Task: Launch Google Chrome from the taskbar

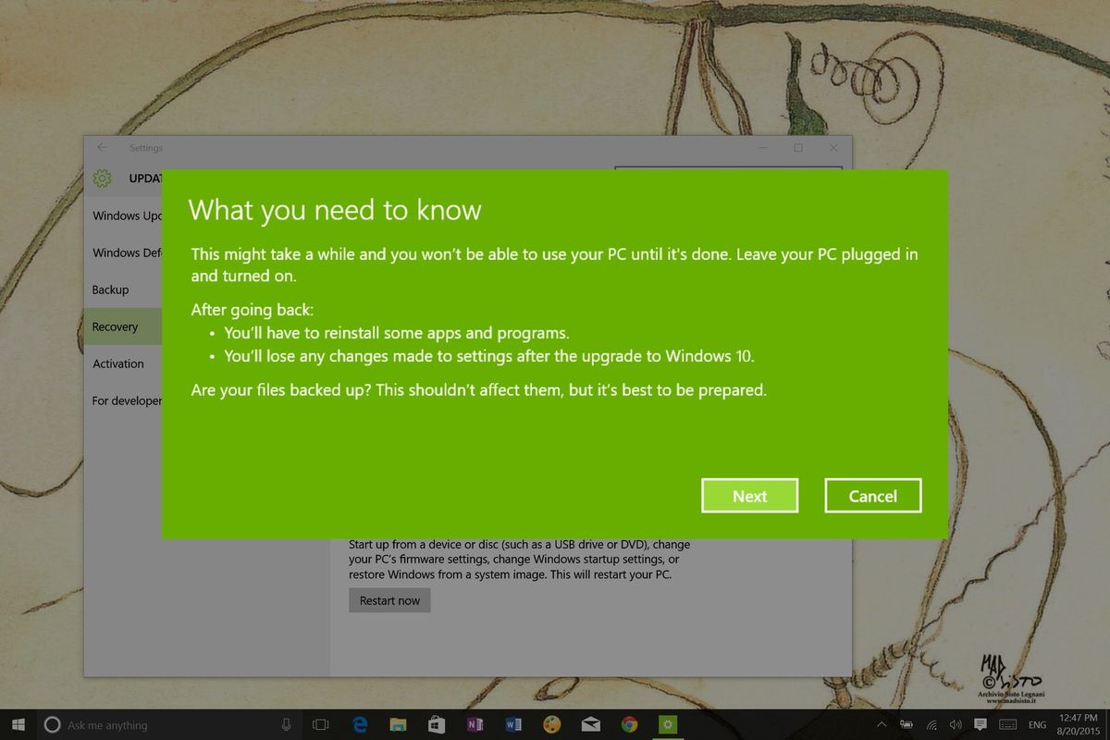Action: coord(629,724)
